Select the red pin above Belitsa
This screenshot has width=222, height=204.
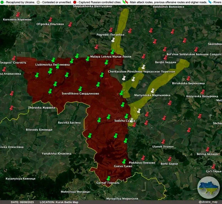coord(207,150)
